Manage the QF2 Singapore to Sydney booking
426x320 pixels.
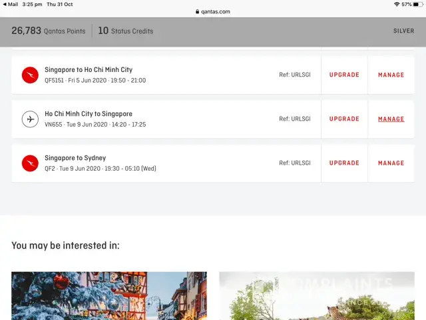pos(391,163)
